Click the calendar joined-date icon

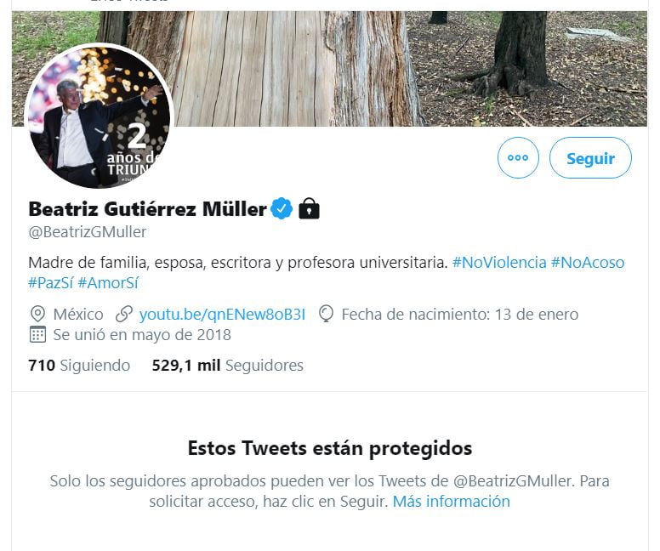tap(37, 335)
